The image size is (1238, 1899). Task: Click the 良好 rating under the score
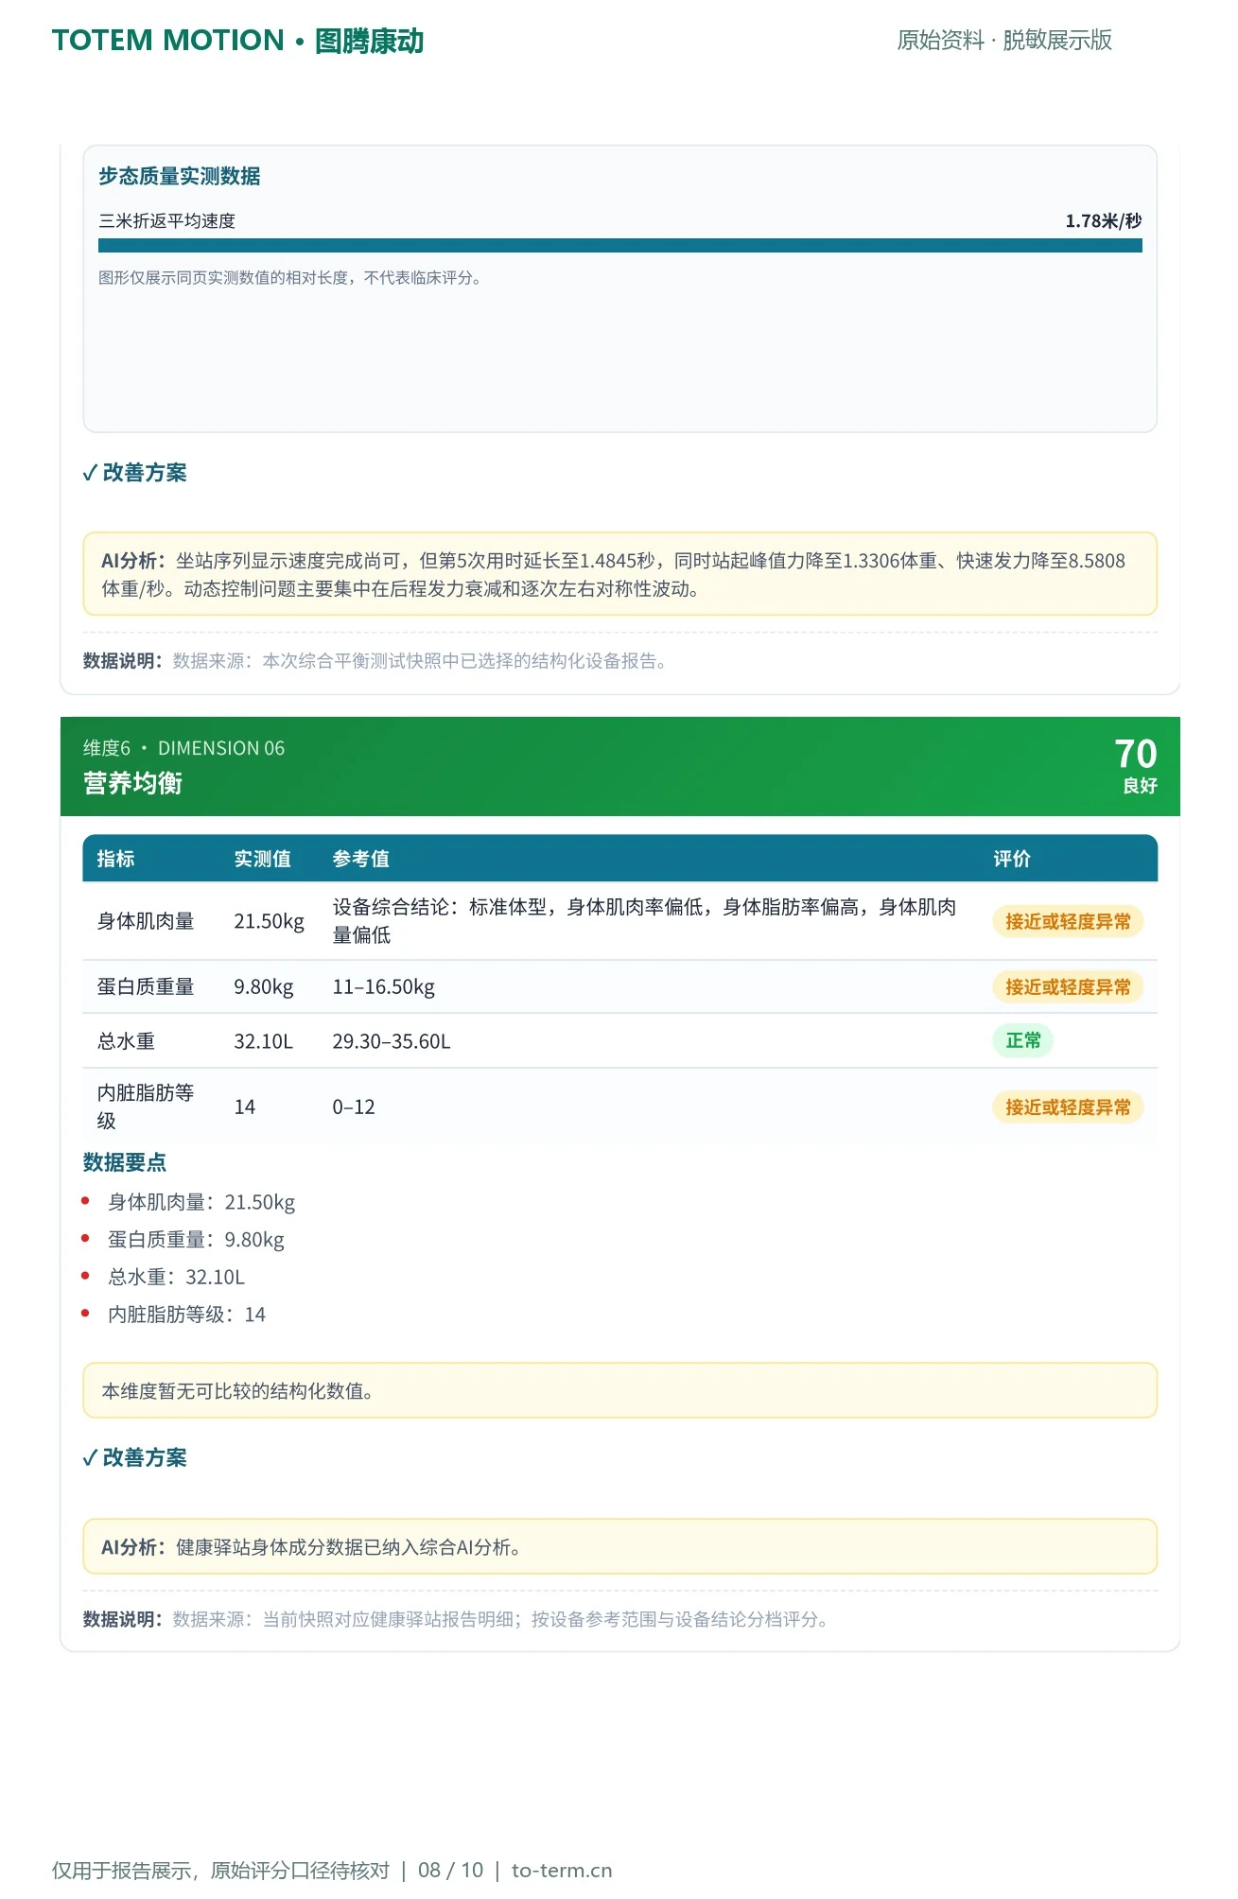pyautogui.click(x=1141, y=786)
